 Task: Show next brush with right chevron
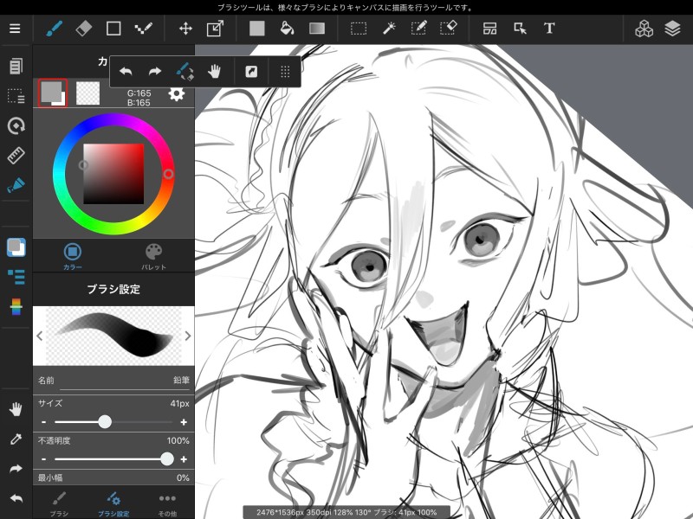(x=188, y=336)
